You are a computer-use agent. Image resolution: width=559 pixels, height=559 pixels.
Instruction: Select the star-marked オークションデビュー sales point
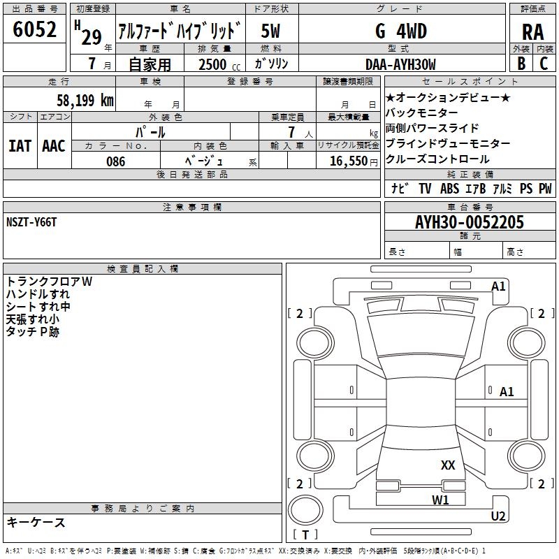coord(448,98)
